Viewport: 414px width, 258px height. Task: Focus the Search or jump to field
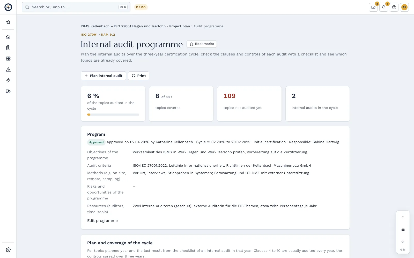(76, 7)
